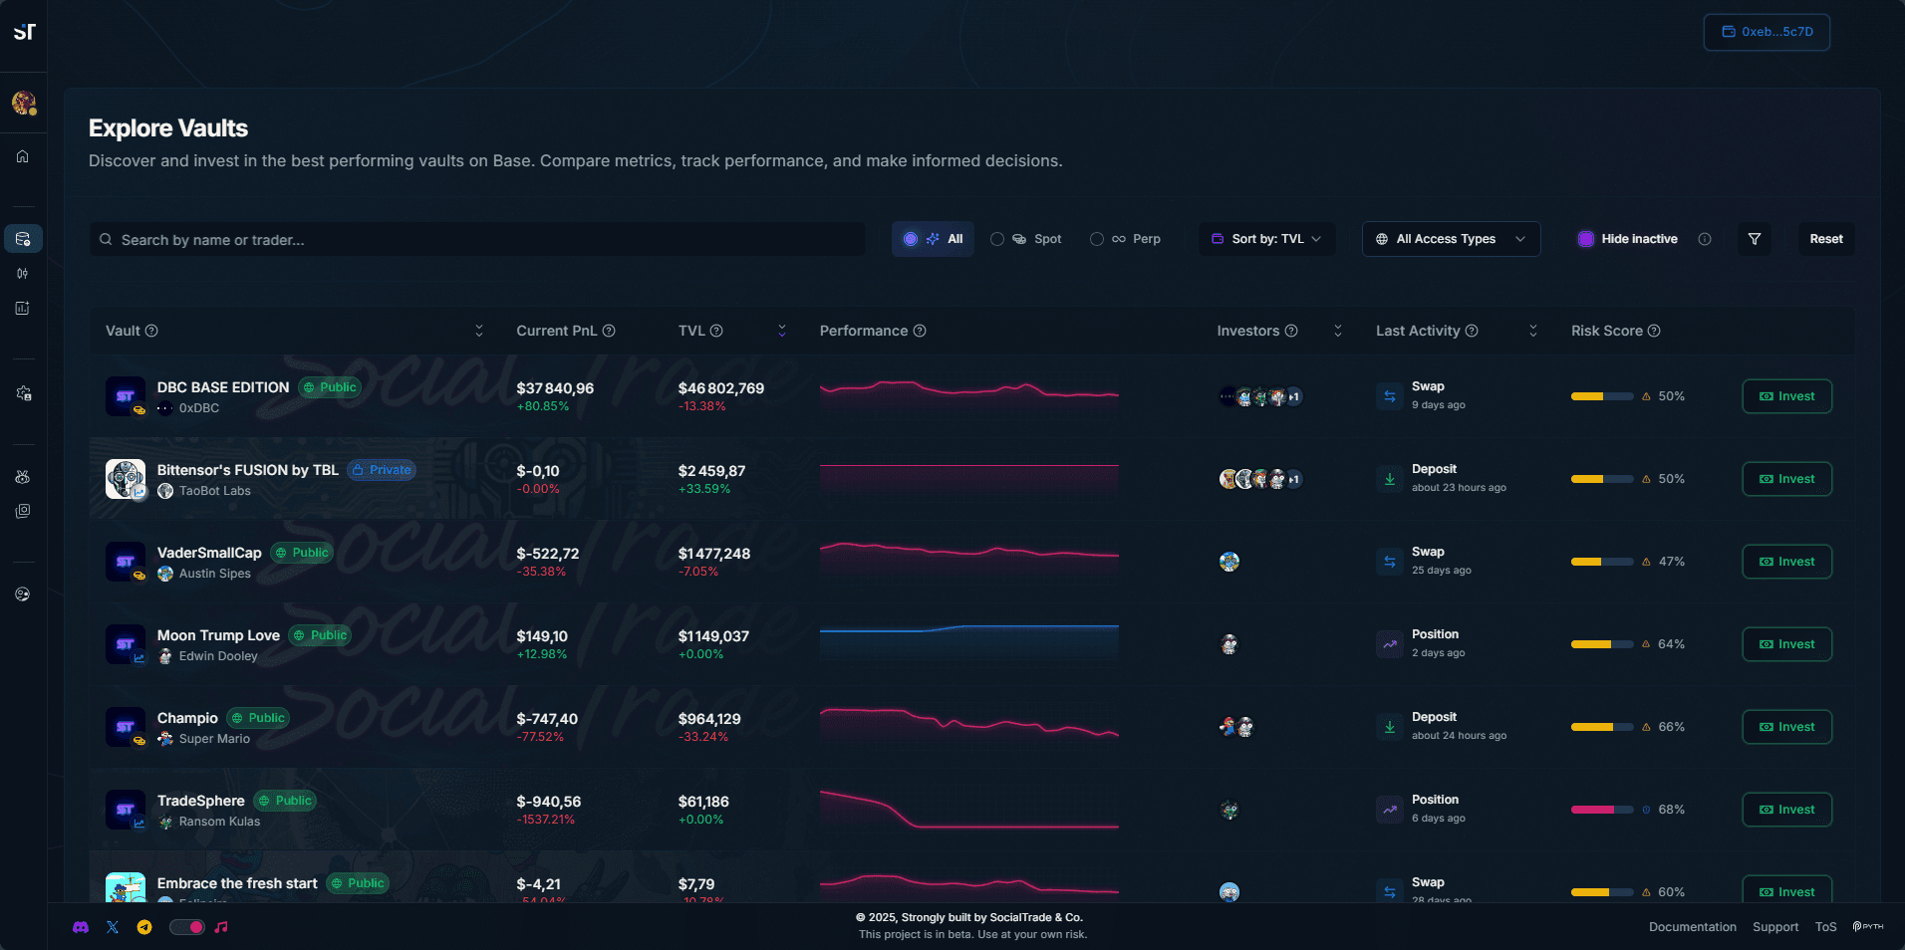Open Bittensor's FUSION vault thumbnail
This screenshot has height=950, width=1905.
tap(126, 479)
